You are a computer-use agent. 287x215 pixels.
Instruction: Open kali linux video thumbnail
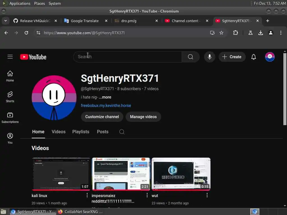tap(61, 174)
